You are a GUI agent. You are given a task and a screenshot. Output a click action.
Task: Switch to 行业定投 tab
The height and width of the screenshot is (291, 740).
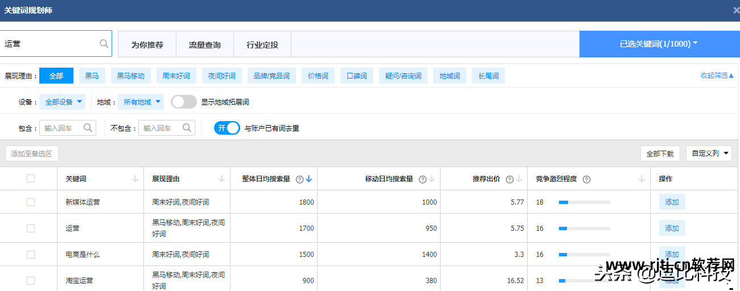click(262, 44)
